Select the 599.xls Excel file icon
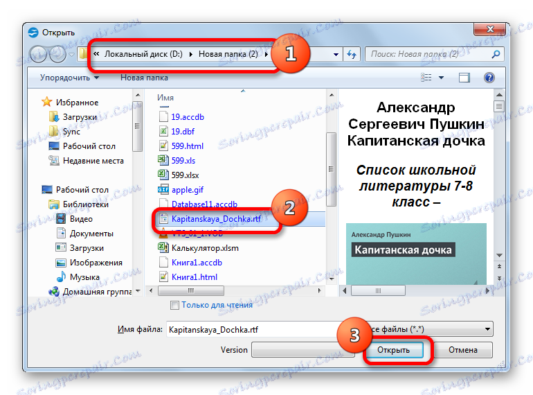Viewport: 533px width, 395px height. [163, 160]
